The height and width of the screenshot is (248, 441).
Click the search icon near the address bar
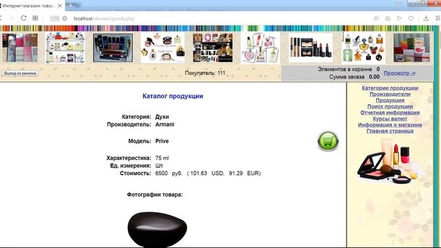coord(376,19)
